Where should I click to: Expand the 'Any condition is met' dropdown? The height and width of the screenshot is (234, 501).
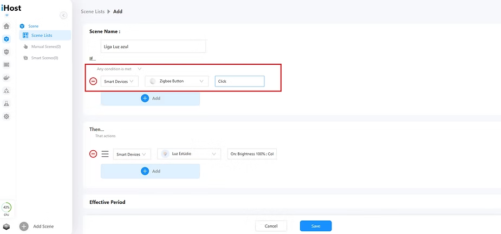(119, 69)
